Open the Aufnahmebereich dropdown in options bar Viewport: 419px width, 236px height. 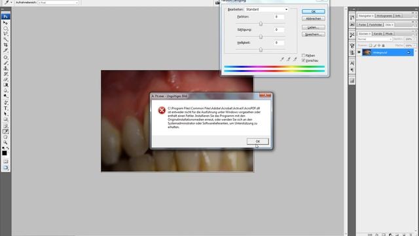[58, 3]
